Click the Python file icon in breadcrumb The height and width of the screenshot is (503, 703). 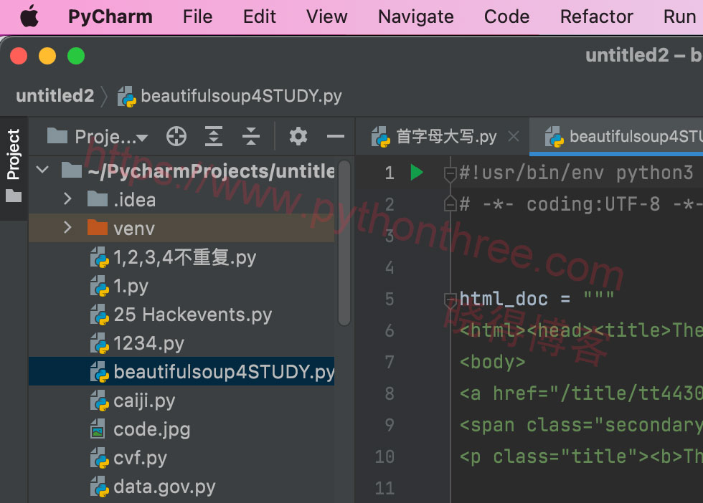tap(126, 97)
